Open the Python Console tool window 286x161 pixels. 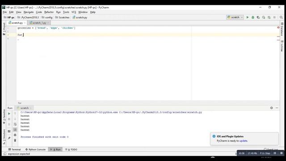pos(35,149)
